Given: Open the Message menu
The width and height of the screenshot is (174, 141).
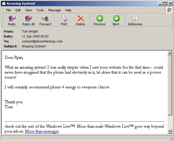Looking at the screenshot, I should click(x=54, y=10).
